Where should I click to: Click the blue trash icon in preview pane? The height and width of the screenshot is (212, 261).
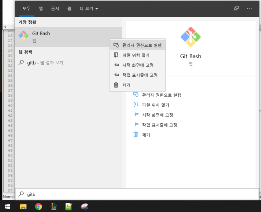click(x=136, y=134)
